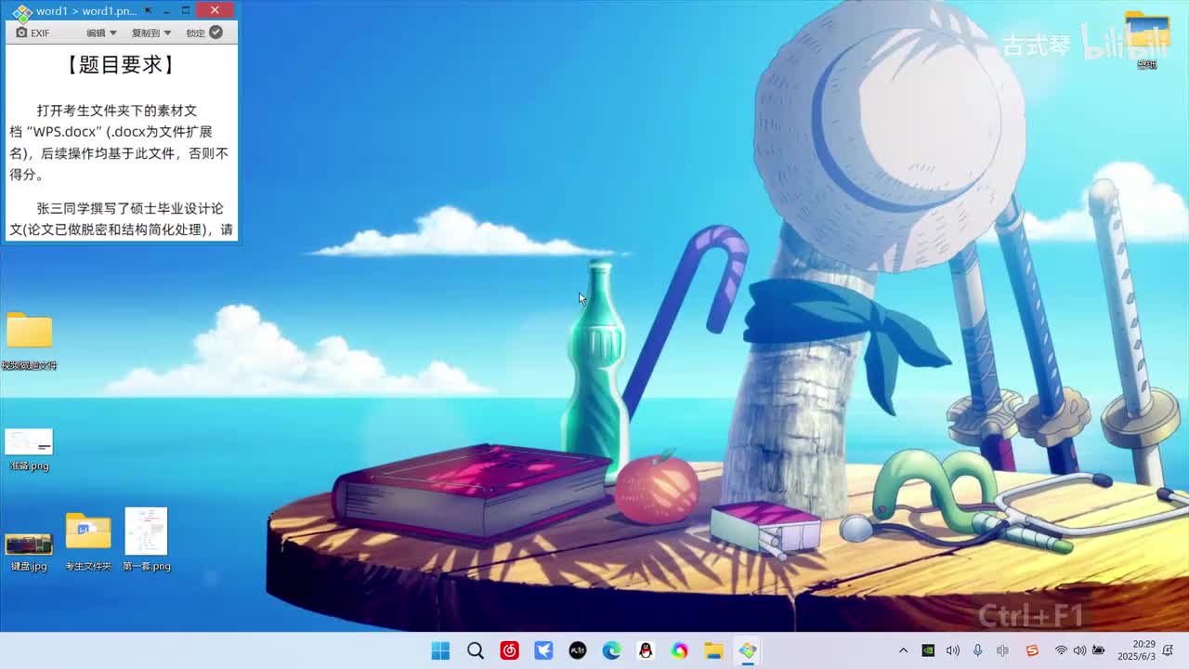Select the 准备.png desktop file
Image resolution: width=1189 pixels, height=669 pixels.
pos(29,449)
